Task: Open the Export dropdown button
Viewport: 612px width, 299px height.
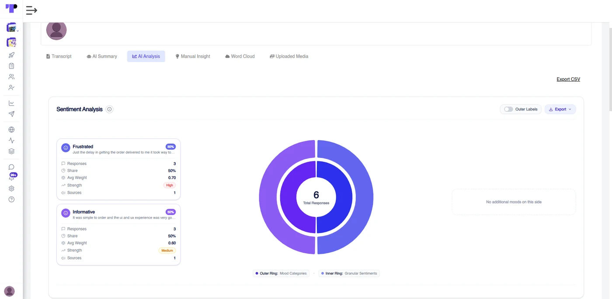Action: [560, 109]
